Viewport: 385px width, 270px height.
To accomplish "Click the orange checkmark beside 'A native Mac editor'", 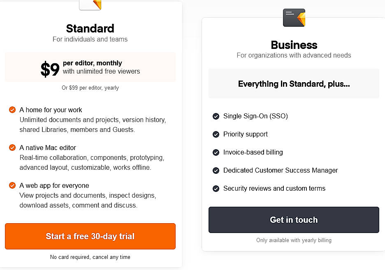I will click(12, 147).
